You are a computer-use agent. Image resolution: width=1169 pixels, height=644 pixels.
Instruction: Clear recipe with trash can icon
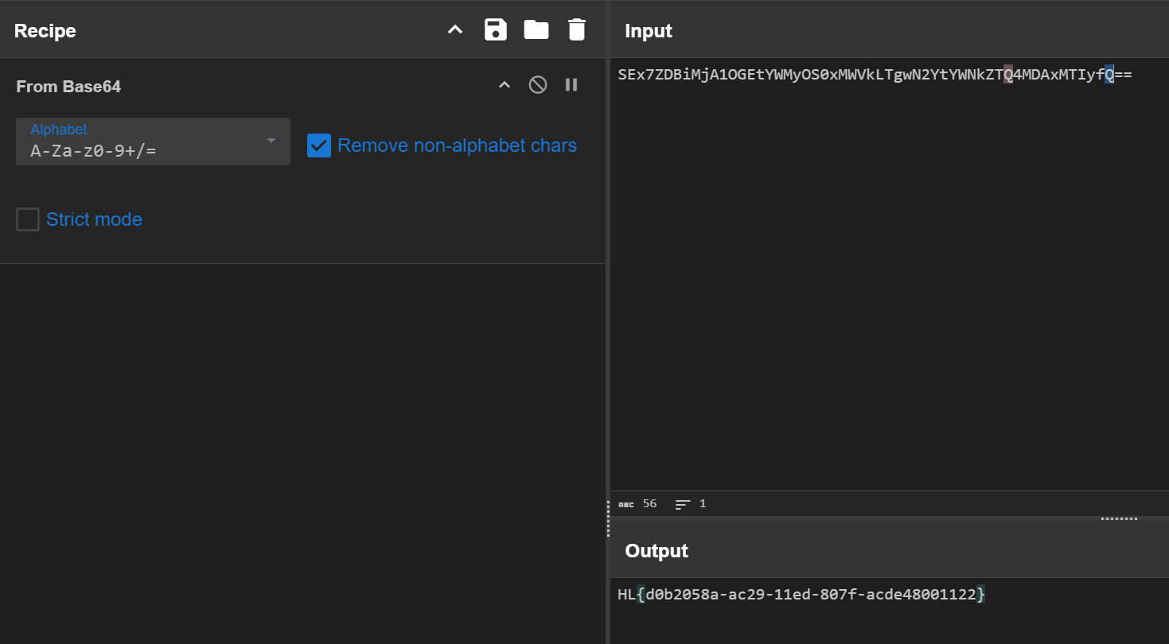(576, 30)
